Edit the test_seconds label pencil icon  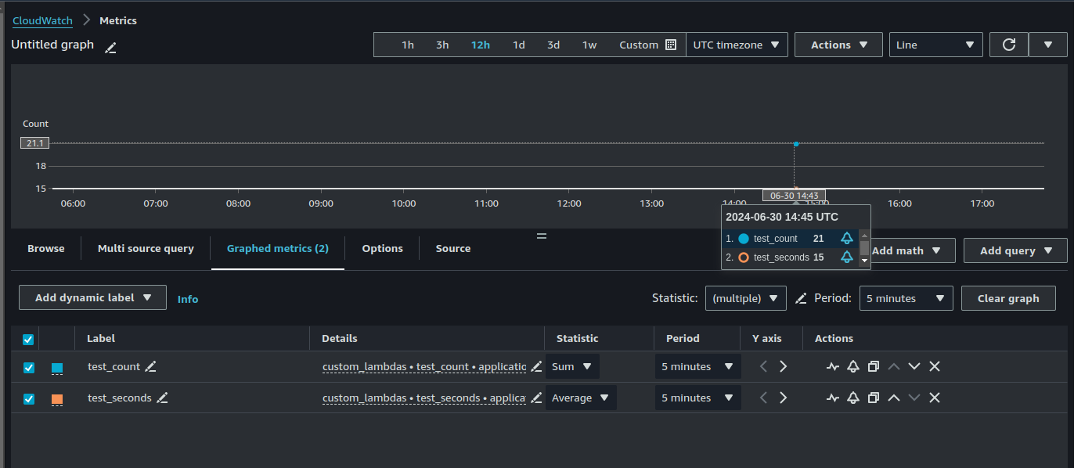(162, 398)
